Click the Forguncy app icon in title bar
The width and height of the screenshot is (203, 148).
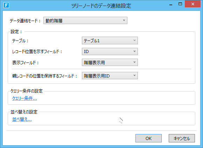coord(6,6)
